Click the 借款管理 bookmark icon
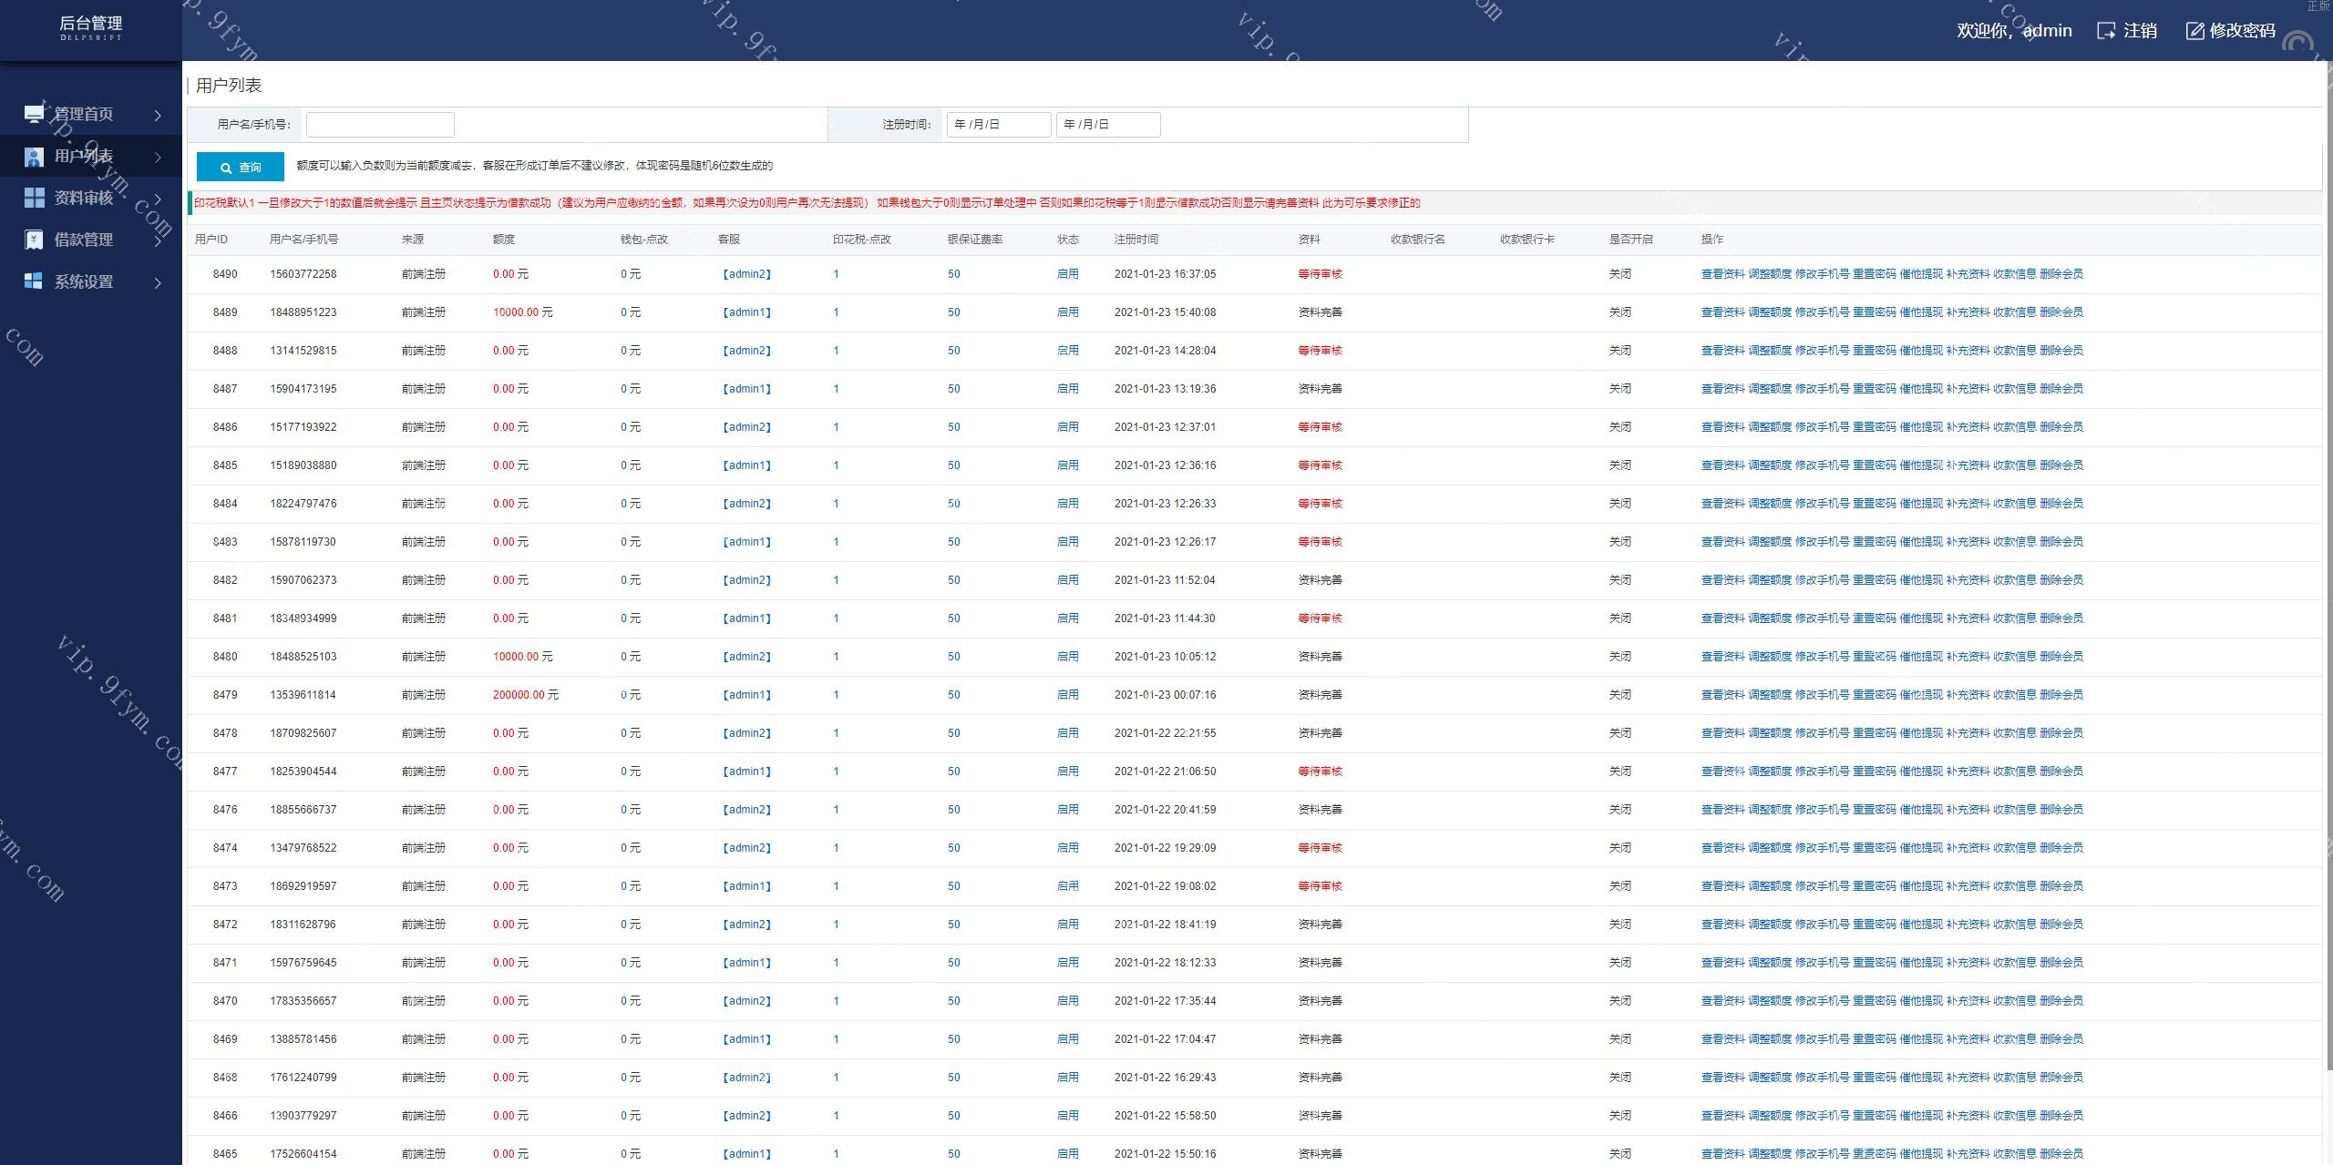The height and width of the screenshot is (1165, 2333). [x=34, y=240]
